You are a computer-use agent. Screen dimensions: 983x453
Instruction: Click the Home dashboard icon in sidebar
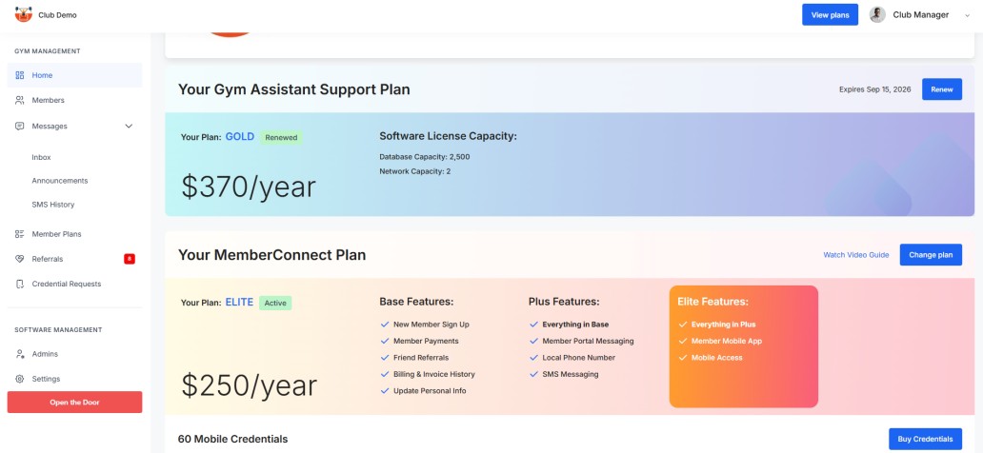[20, 75]
